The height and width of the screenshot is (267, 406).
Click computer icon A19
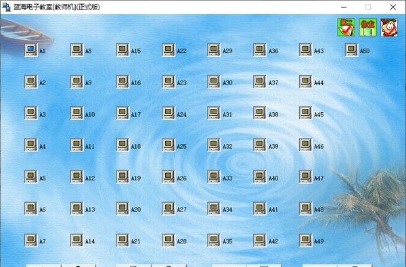click(x=122, y=177)
